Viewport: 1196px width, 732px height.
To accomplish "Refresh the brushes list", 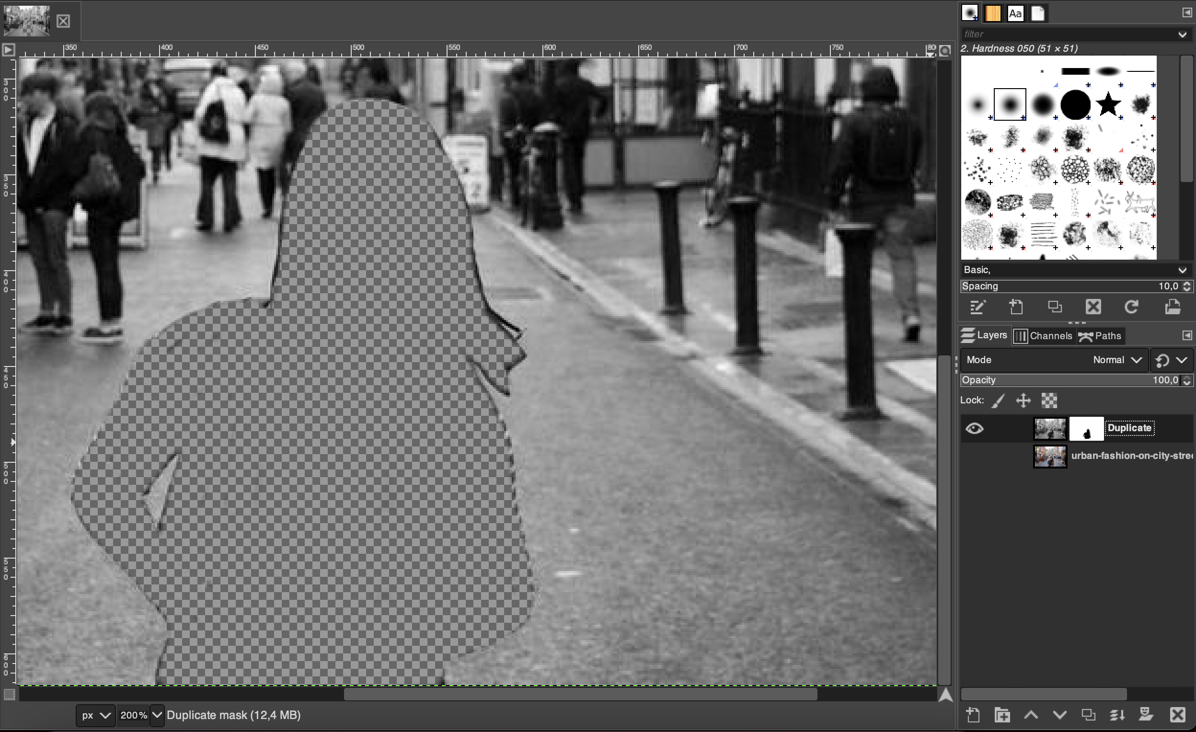I will [1131, 307].
